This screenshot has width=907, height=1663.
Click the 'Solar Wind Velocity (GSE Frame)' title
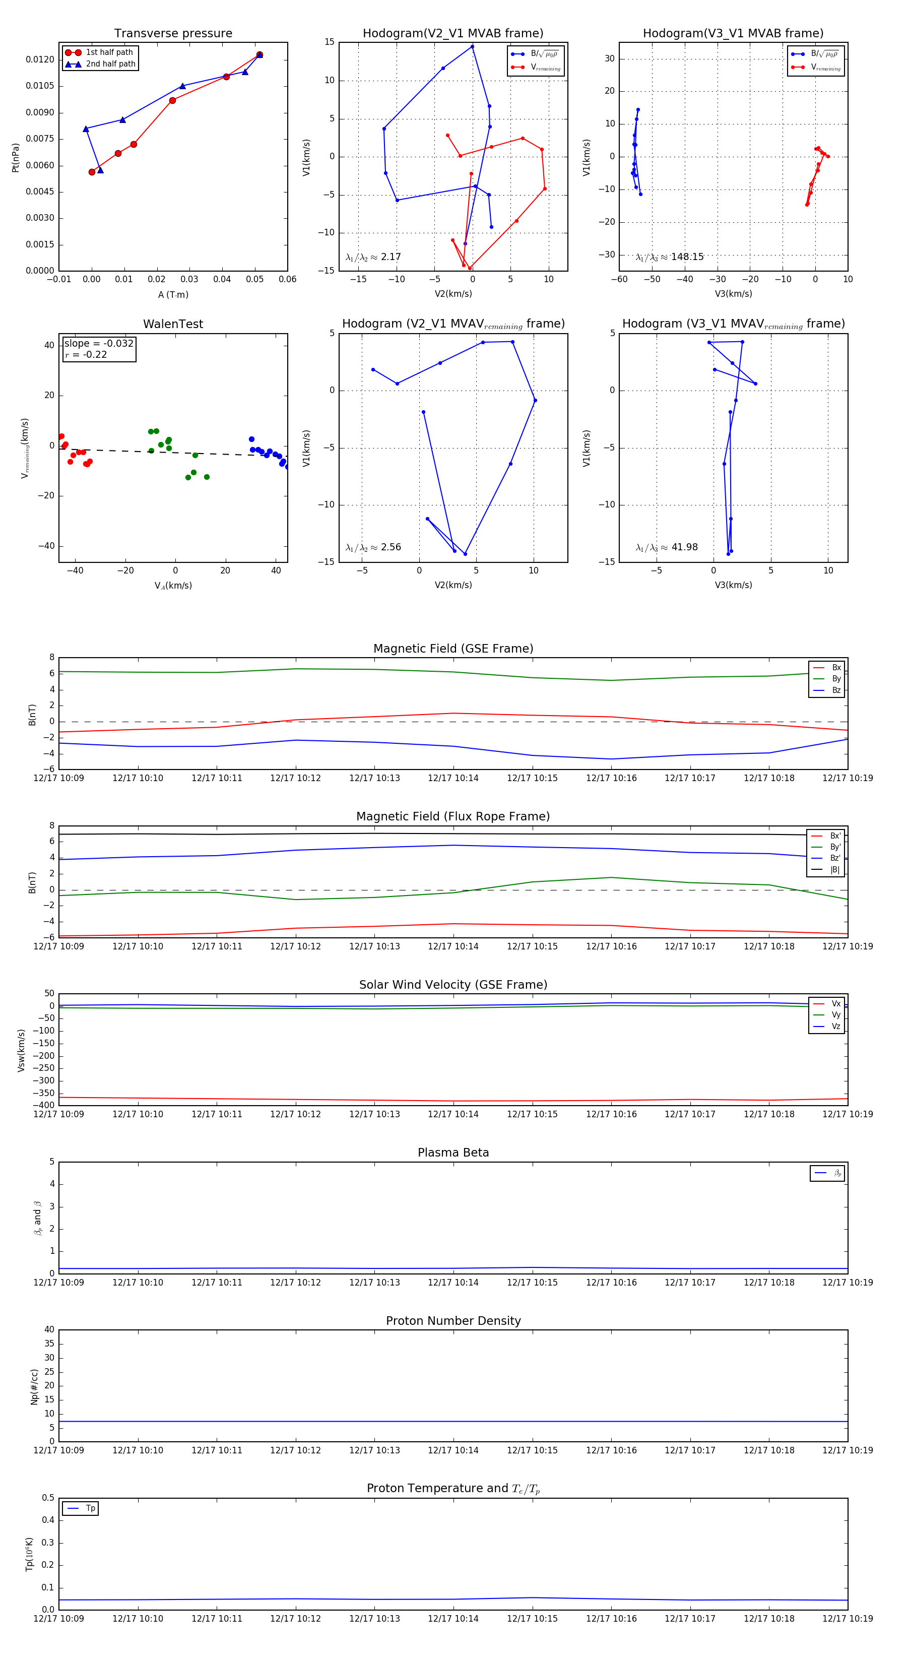click(453, 985)
